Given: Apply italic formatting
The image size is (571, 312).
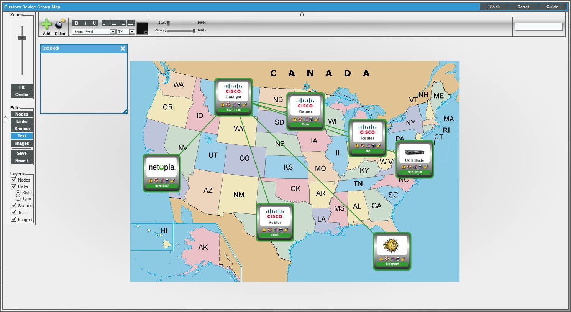Looking at the screenshot, I should tap(85, 23).
